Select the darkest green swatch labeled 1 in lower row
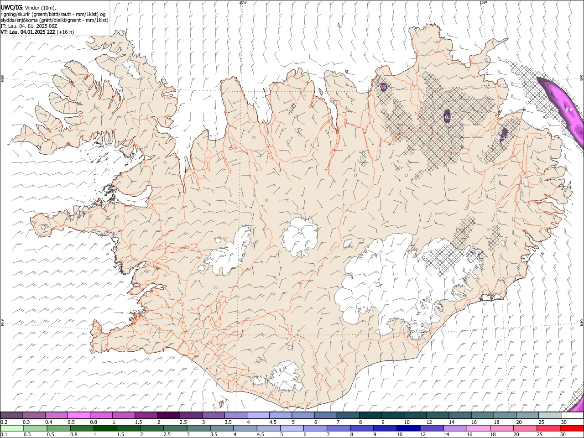The width and height of the screenshot is (584, 438). coord(105,428)
